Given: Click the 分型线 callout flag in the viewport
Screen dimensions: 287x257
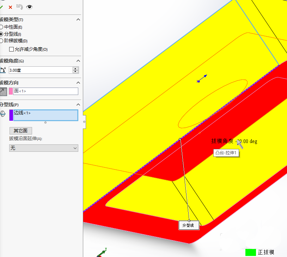Looking at the screenshot, I should point(189,225).
